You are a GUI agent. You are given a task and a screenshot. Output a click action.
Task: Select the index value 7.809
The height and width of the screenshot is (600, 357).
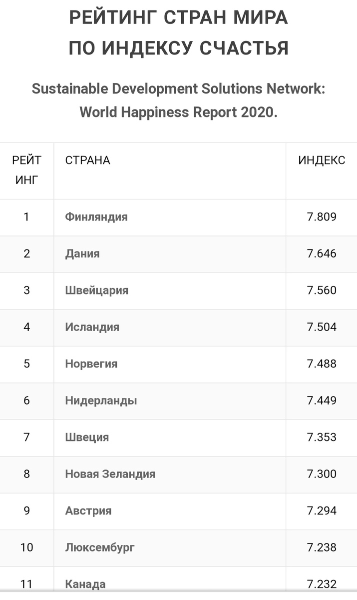point(322,217)
